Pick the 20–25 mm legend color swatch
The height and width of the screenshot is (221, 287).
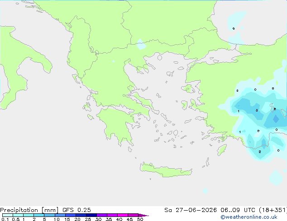click(x=81, y=215)
